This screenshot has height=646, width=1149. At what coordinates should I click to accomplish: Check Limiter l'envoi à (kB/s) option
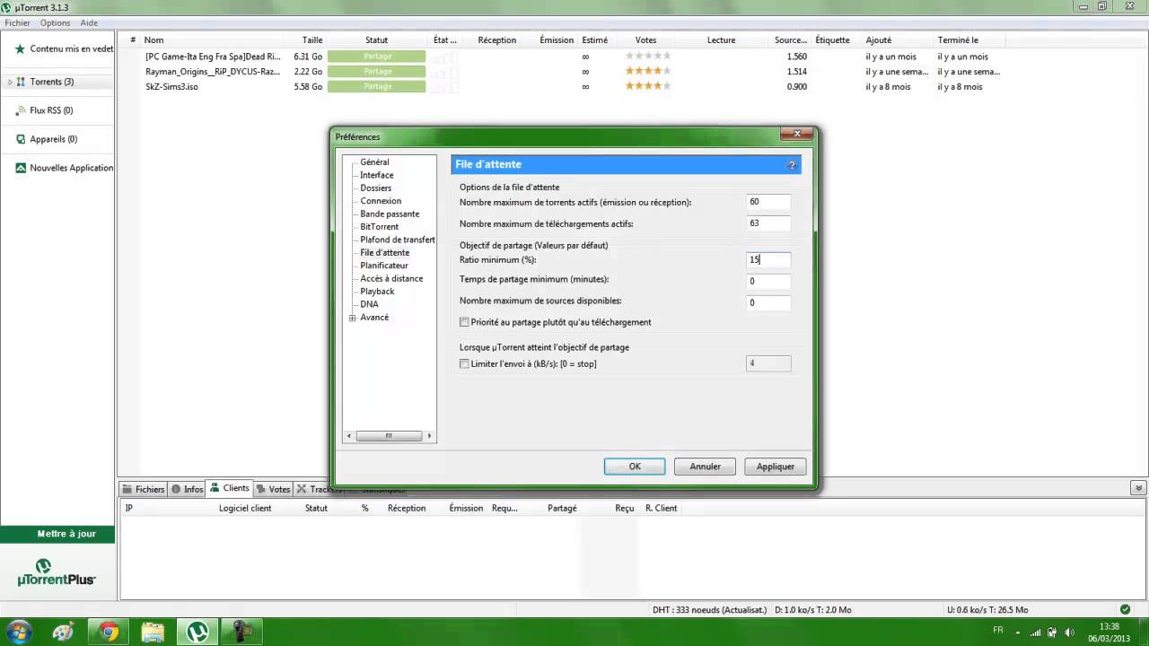coord(464,363)
